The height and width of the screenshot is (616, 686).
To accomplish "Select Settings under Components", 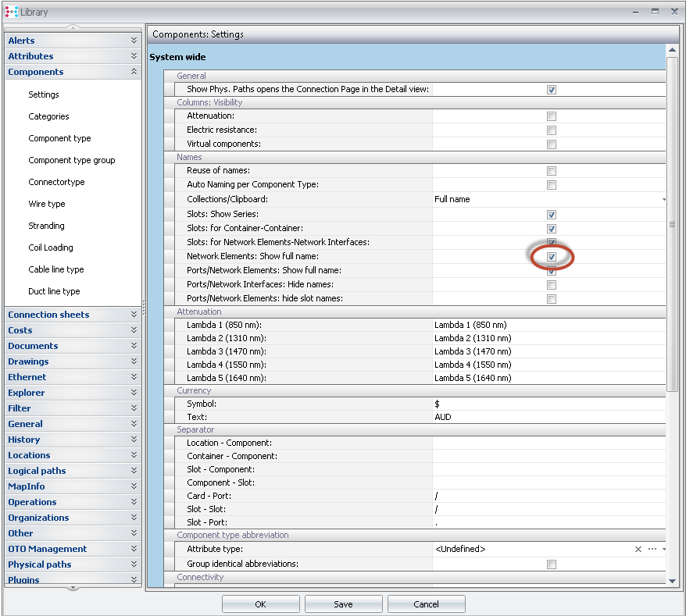I will tap(43, 94).
